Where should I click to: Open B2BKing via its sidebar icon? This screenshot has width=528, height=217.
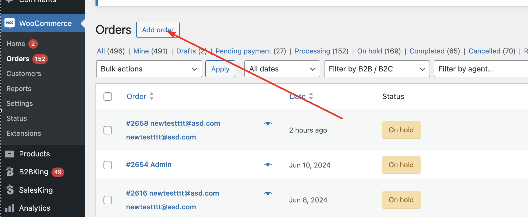(10, 171)
